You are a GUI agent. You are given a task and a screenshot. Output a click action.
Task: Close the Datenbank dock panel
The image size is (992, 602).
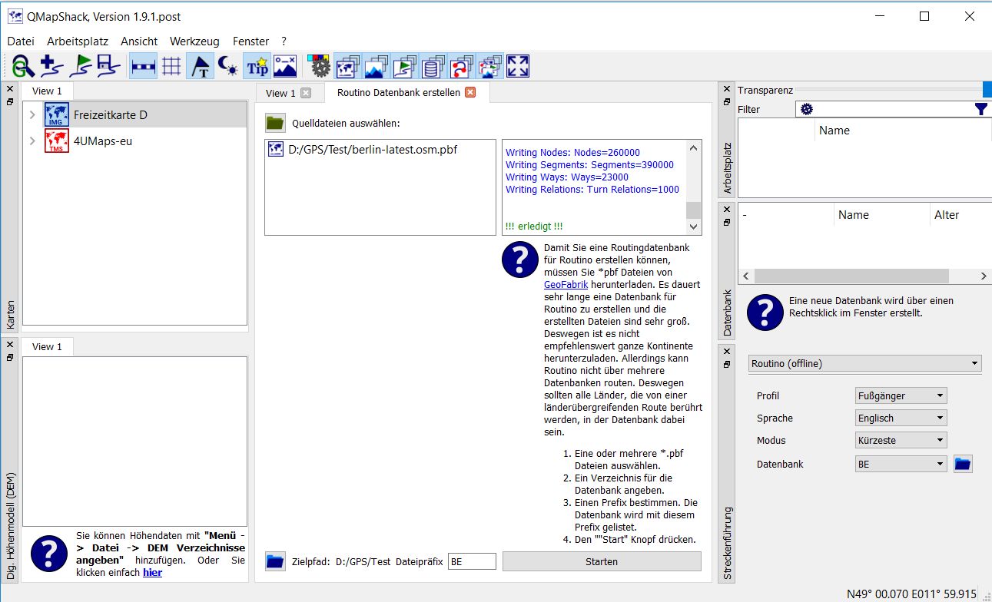pyautogui.click(x=727, y=209)
